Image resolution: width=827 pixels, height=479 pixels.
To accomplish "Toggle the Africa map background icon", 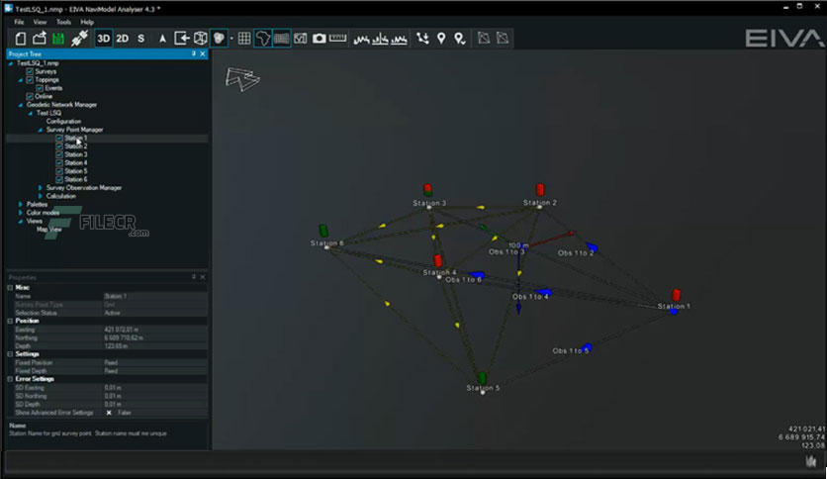I will (x=263, y=39).
